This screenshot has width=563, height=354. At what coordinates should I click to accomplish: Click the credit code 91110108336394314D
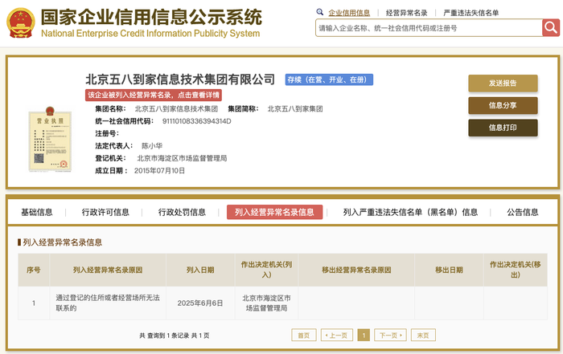pos(197,121)
